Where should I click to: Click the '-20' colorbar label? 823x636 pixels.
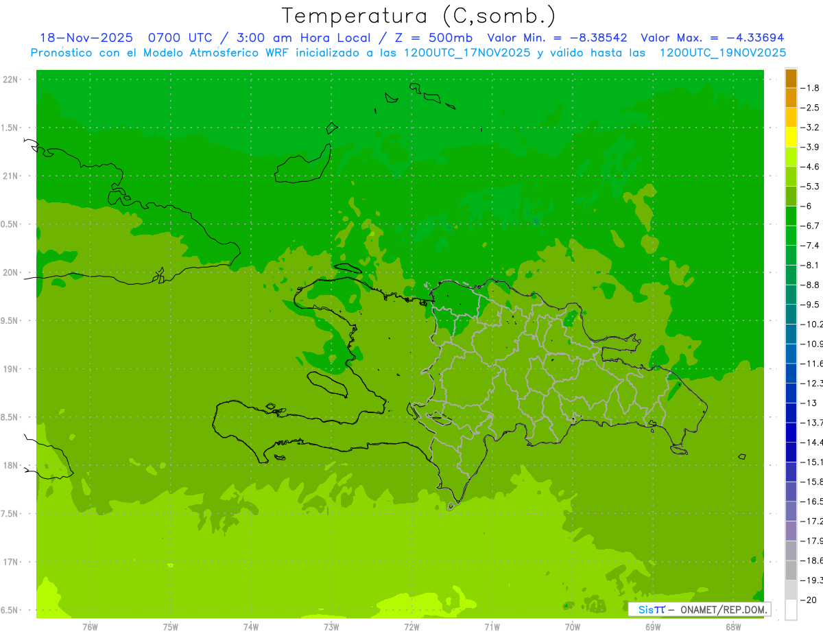click(x=808, y=600)
